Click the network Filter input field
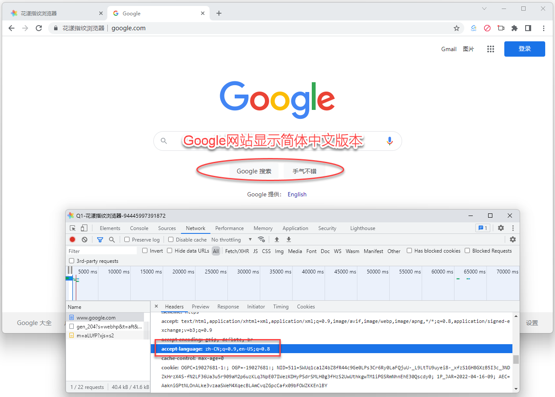The height and width of the screenshot is (397, 555). [x=102, y=251]
